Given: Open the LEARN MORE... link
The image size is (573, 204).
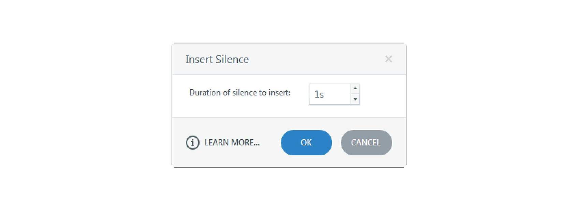Looking at the screenshot, I should [232, 142].
